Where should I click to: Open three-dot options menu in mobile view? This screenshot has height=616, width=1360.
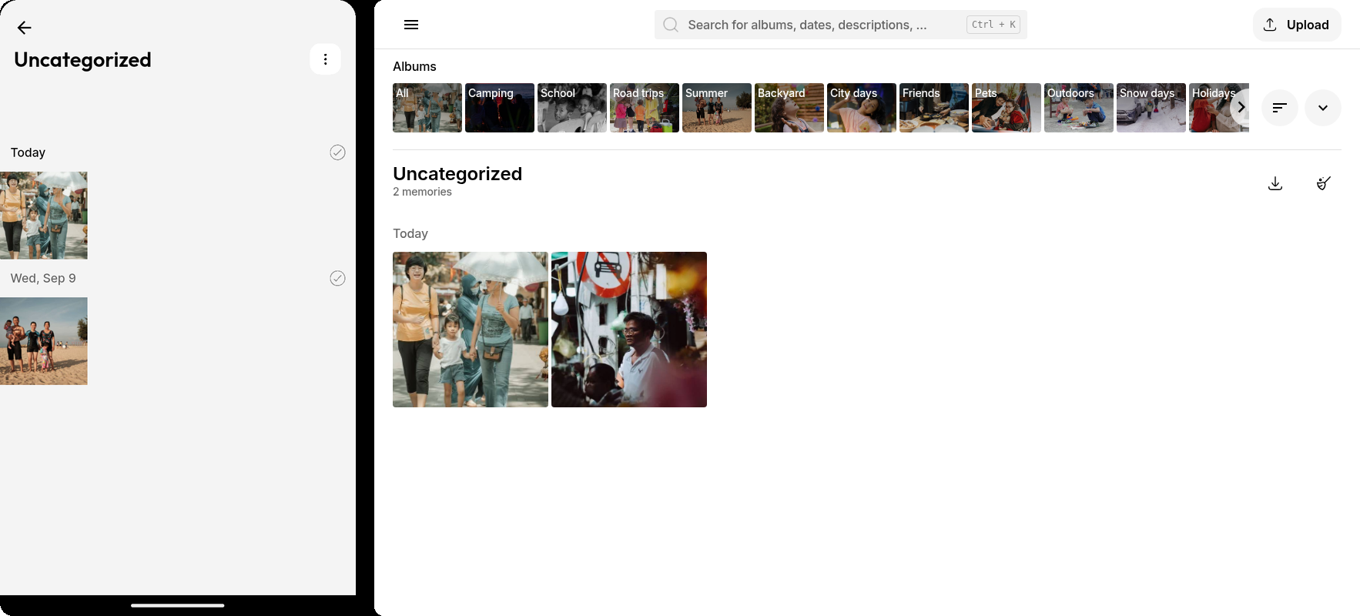(326, 59)
